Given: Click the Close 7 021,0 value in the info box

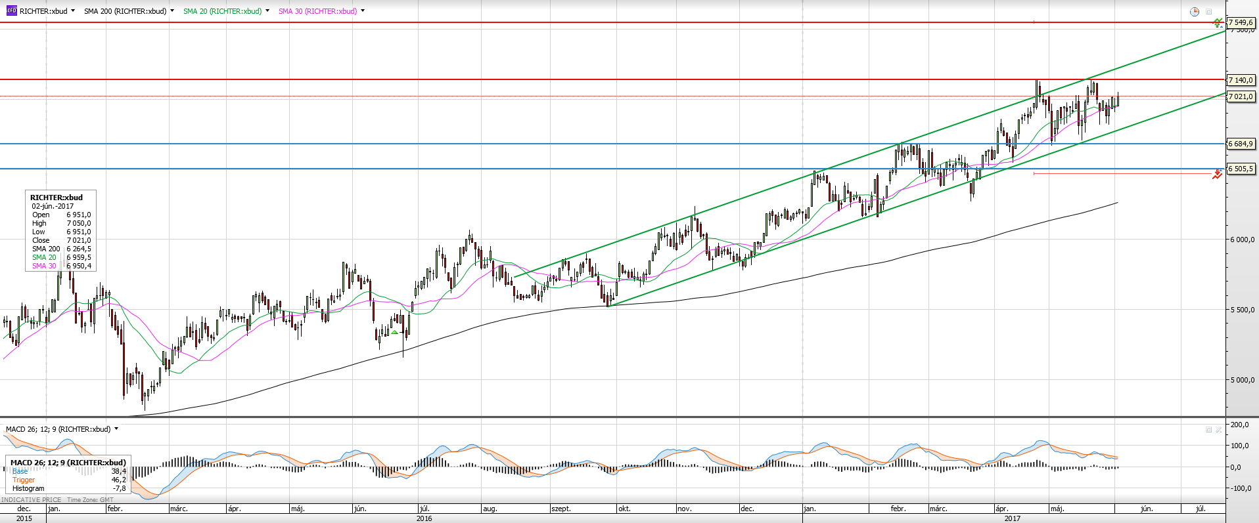Looking at the screenshot, I should (x=79, y=240).
